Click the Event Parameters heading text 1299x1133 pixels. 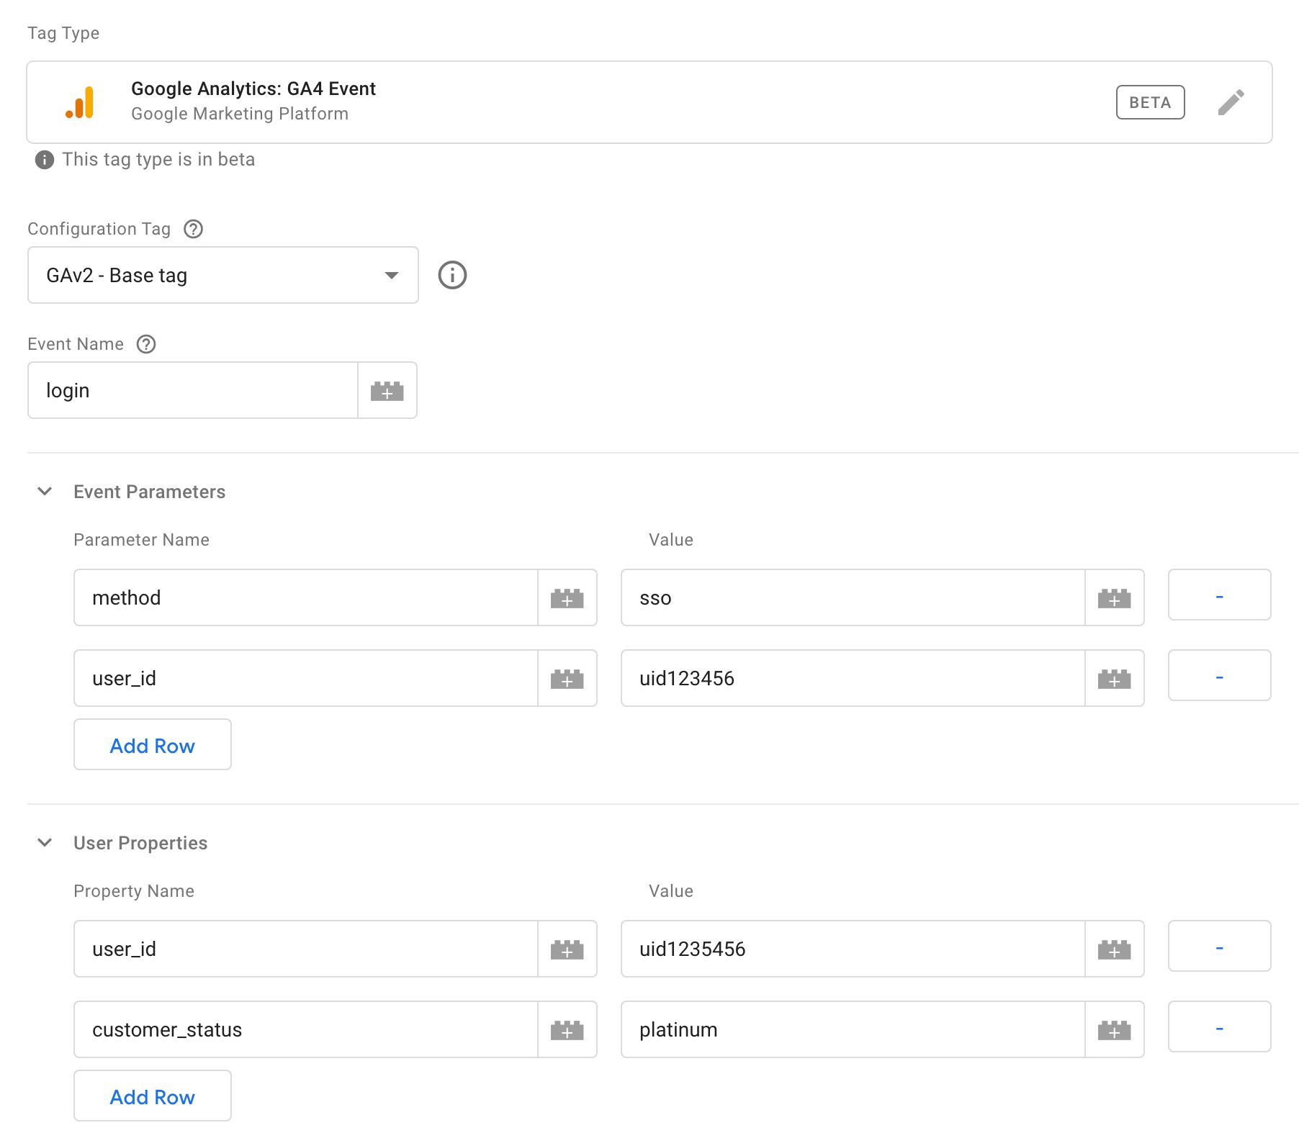point(150,492)
